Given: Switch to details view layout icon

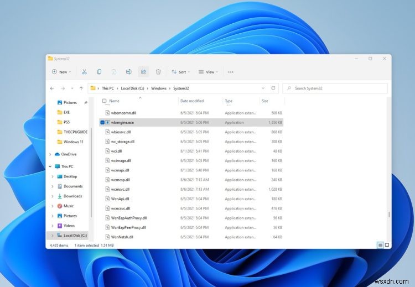Looking at the screenshot, I should 380,245.
